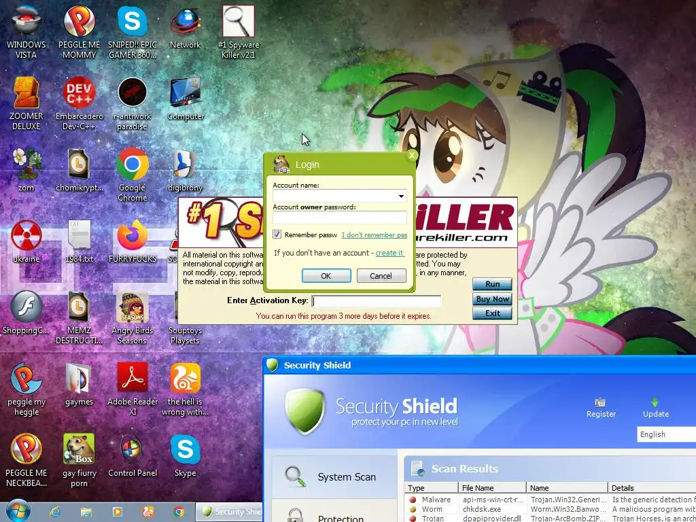Close the Login dialog with X
Viewport: 696px width, 522px height.
point(412,156)
